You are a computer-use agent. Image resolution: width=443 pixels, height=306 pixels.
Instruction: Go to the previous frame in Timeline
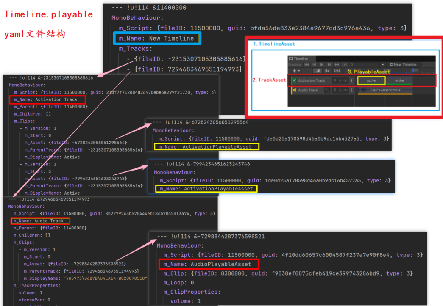click(x=314, y=64)
